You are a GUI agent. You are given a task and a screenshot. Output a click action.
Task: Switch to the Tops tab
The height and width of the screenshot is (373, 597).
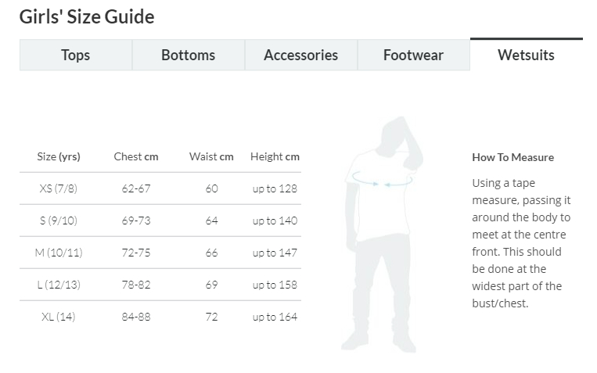tap(76, 56)
